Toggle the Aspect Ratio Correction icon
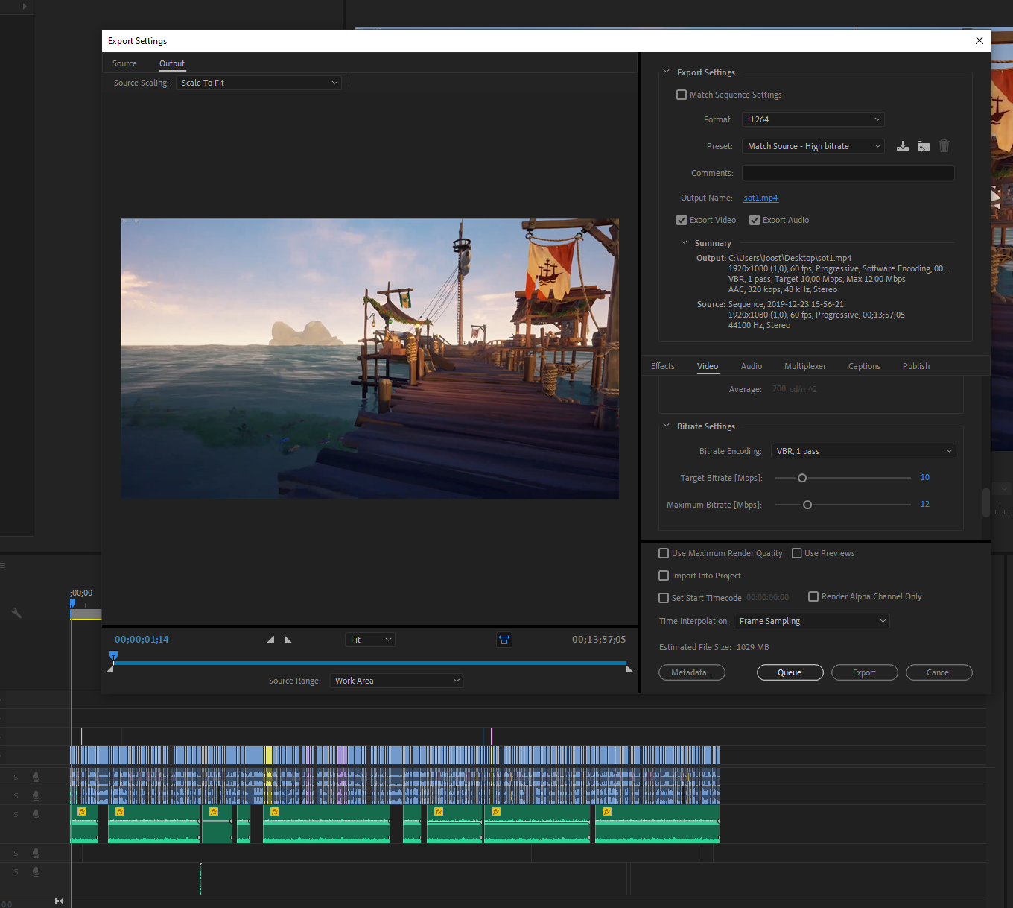This screenshot has width=1013, height=908. pyautogui.click(x=504, y=640)
